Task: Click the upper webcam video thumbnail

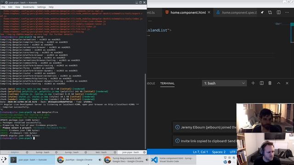Action: pyautogui.click(x=265, y=118)
